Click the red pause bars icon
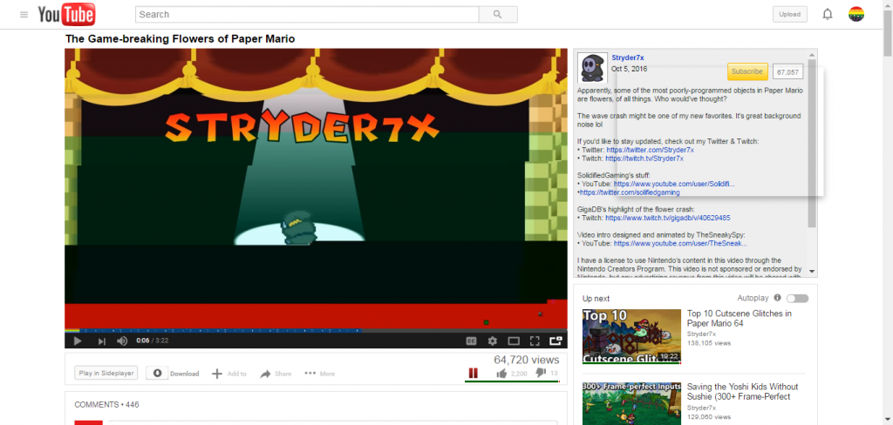The height and width of the screenshot is (425, 893). (x=473, y=374)
